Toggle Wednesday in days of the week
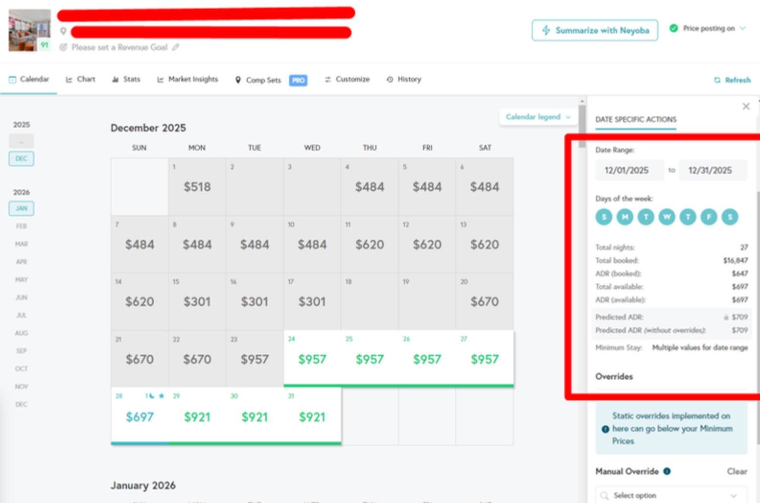760x503 pixels. point(666,217)
